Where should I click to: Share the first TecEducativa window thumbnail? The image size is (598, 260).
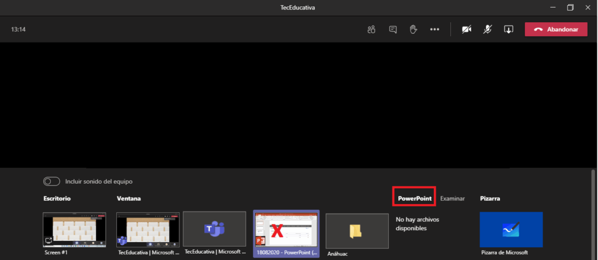click(148, 230)
